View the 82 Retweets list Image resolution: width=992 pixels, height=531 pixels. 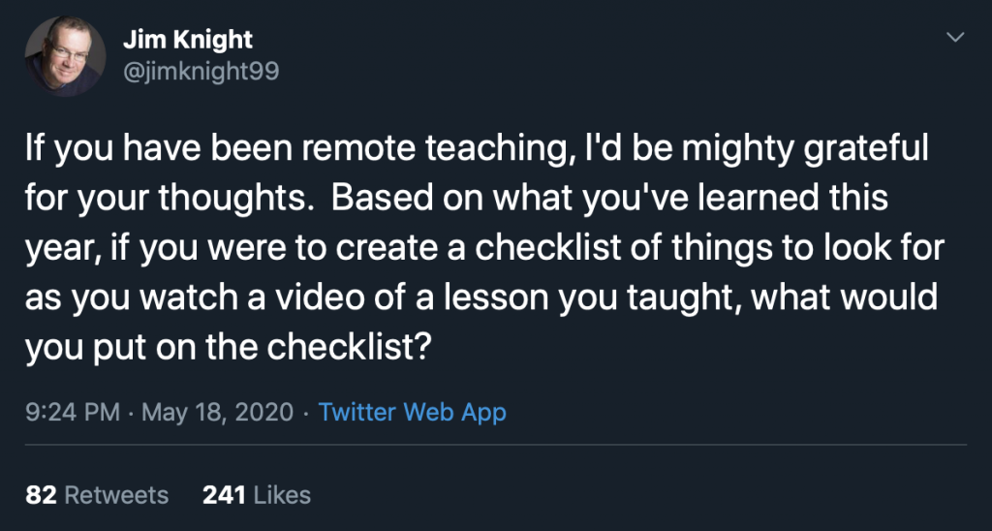tap(97, 495)
